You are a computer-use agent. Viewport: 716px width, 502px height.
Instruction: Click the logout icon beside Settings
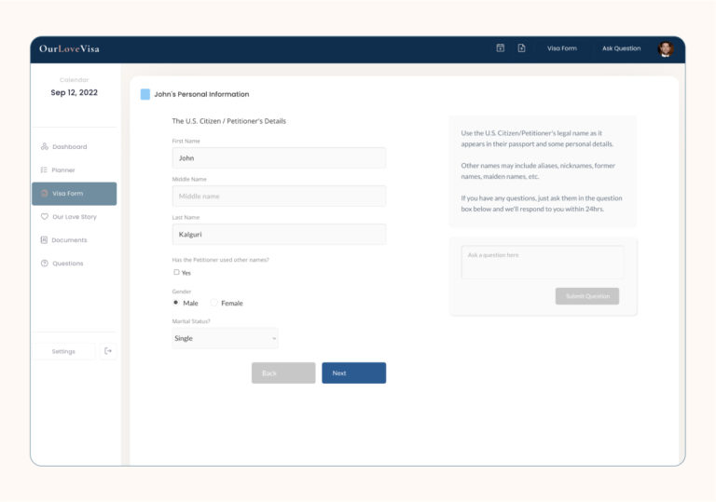pyautogui.click(x=108, y=351)
